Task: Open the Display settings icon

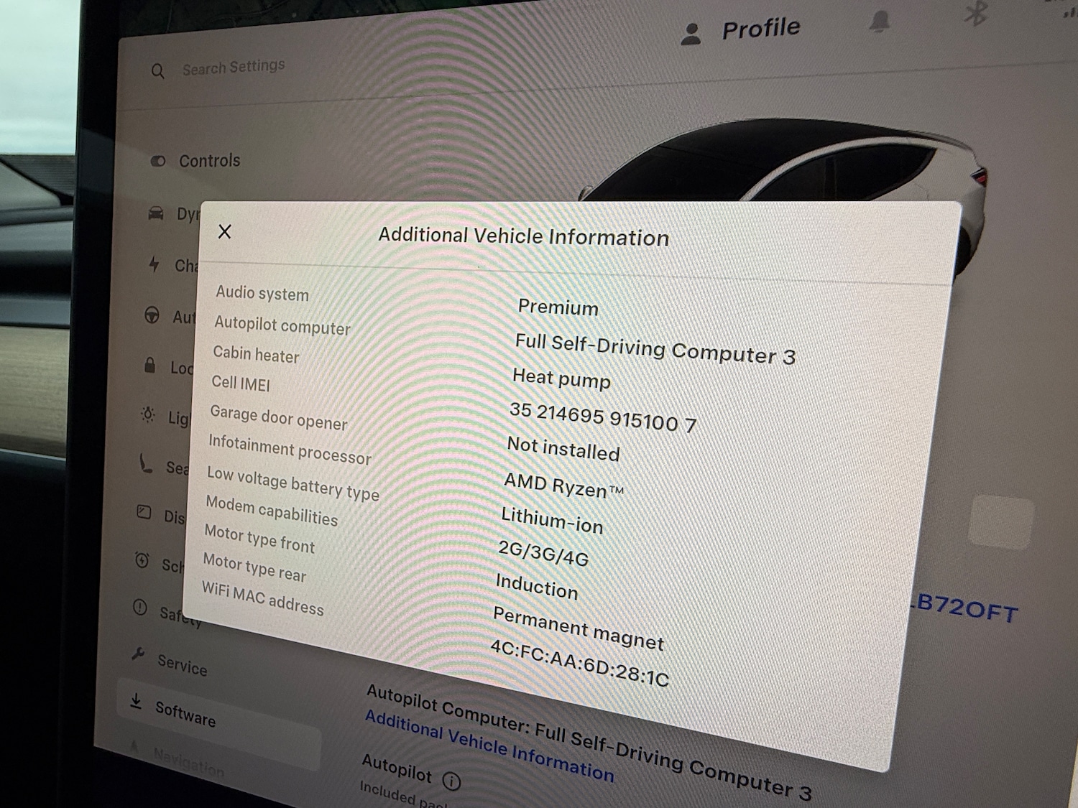Action: 144,513
